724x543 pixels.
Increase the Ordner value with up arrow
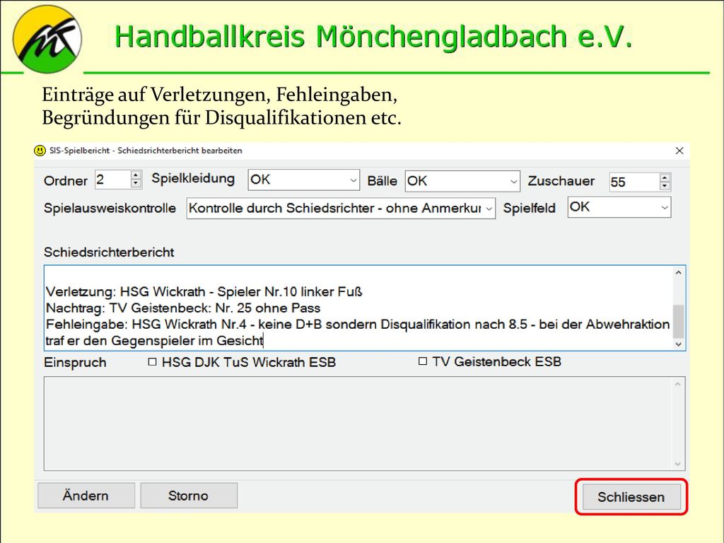[x=136, y=175]
